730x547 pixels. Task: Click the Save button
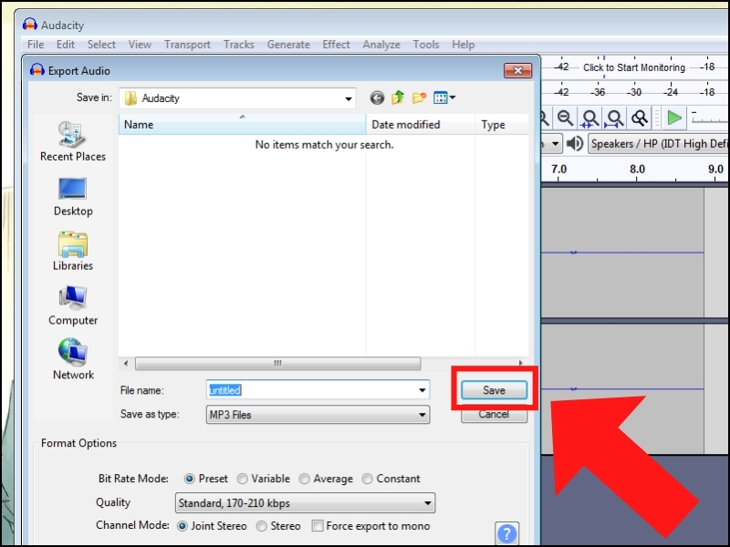point(493,389)
